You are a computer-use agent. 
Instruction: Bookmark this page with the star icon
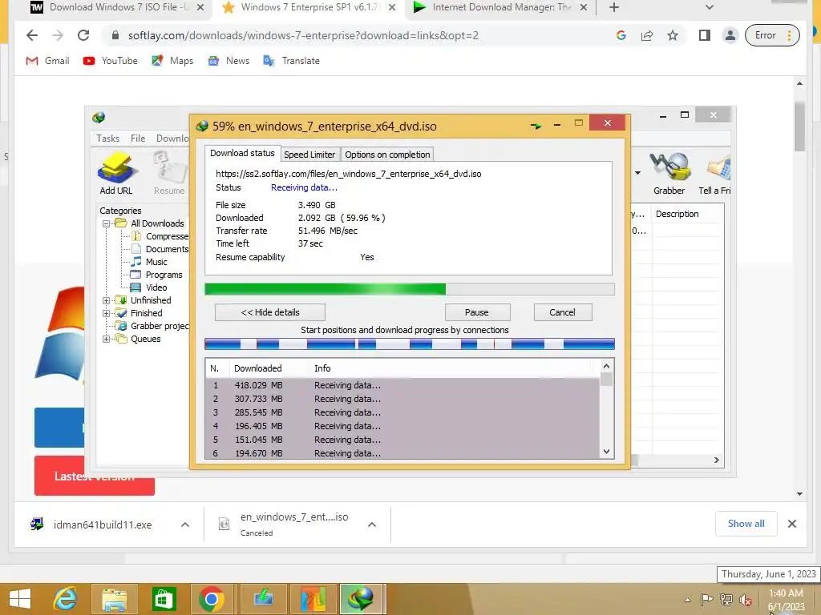(x=673, y=35)
